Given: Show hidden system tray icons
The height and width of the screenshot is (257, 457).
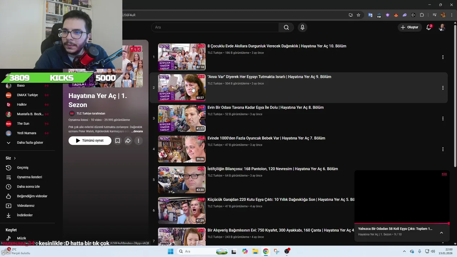Looking at the screenshot, I should click(x=404, y=251).
